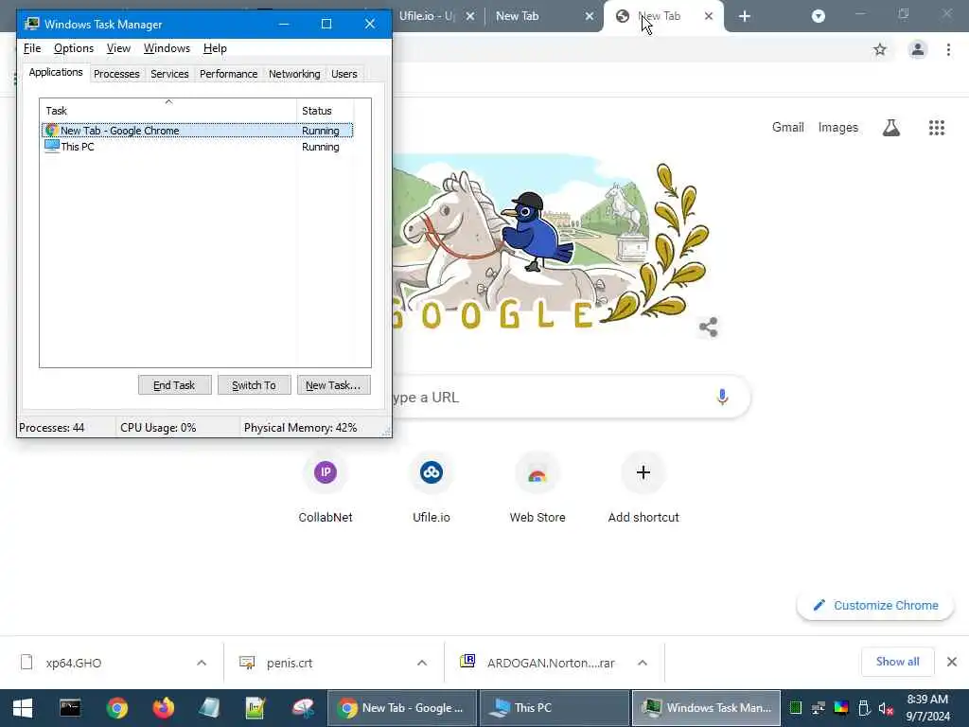This screenshot has width=969, height=727.
Task: Click the Switch To button
Action: coord(254,385)
